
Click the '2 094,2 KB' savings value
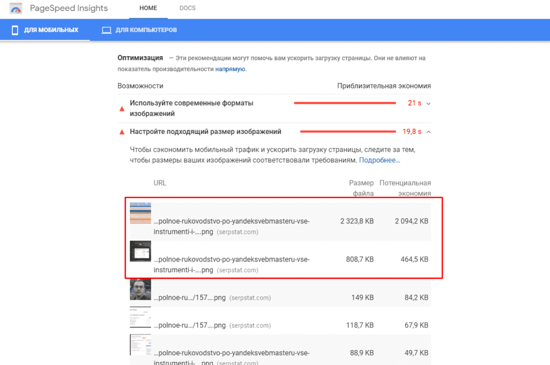(x=411, y=221)
